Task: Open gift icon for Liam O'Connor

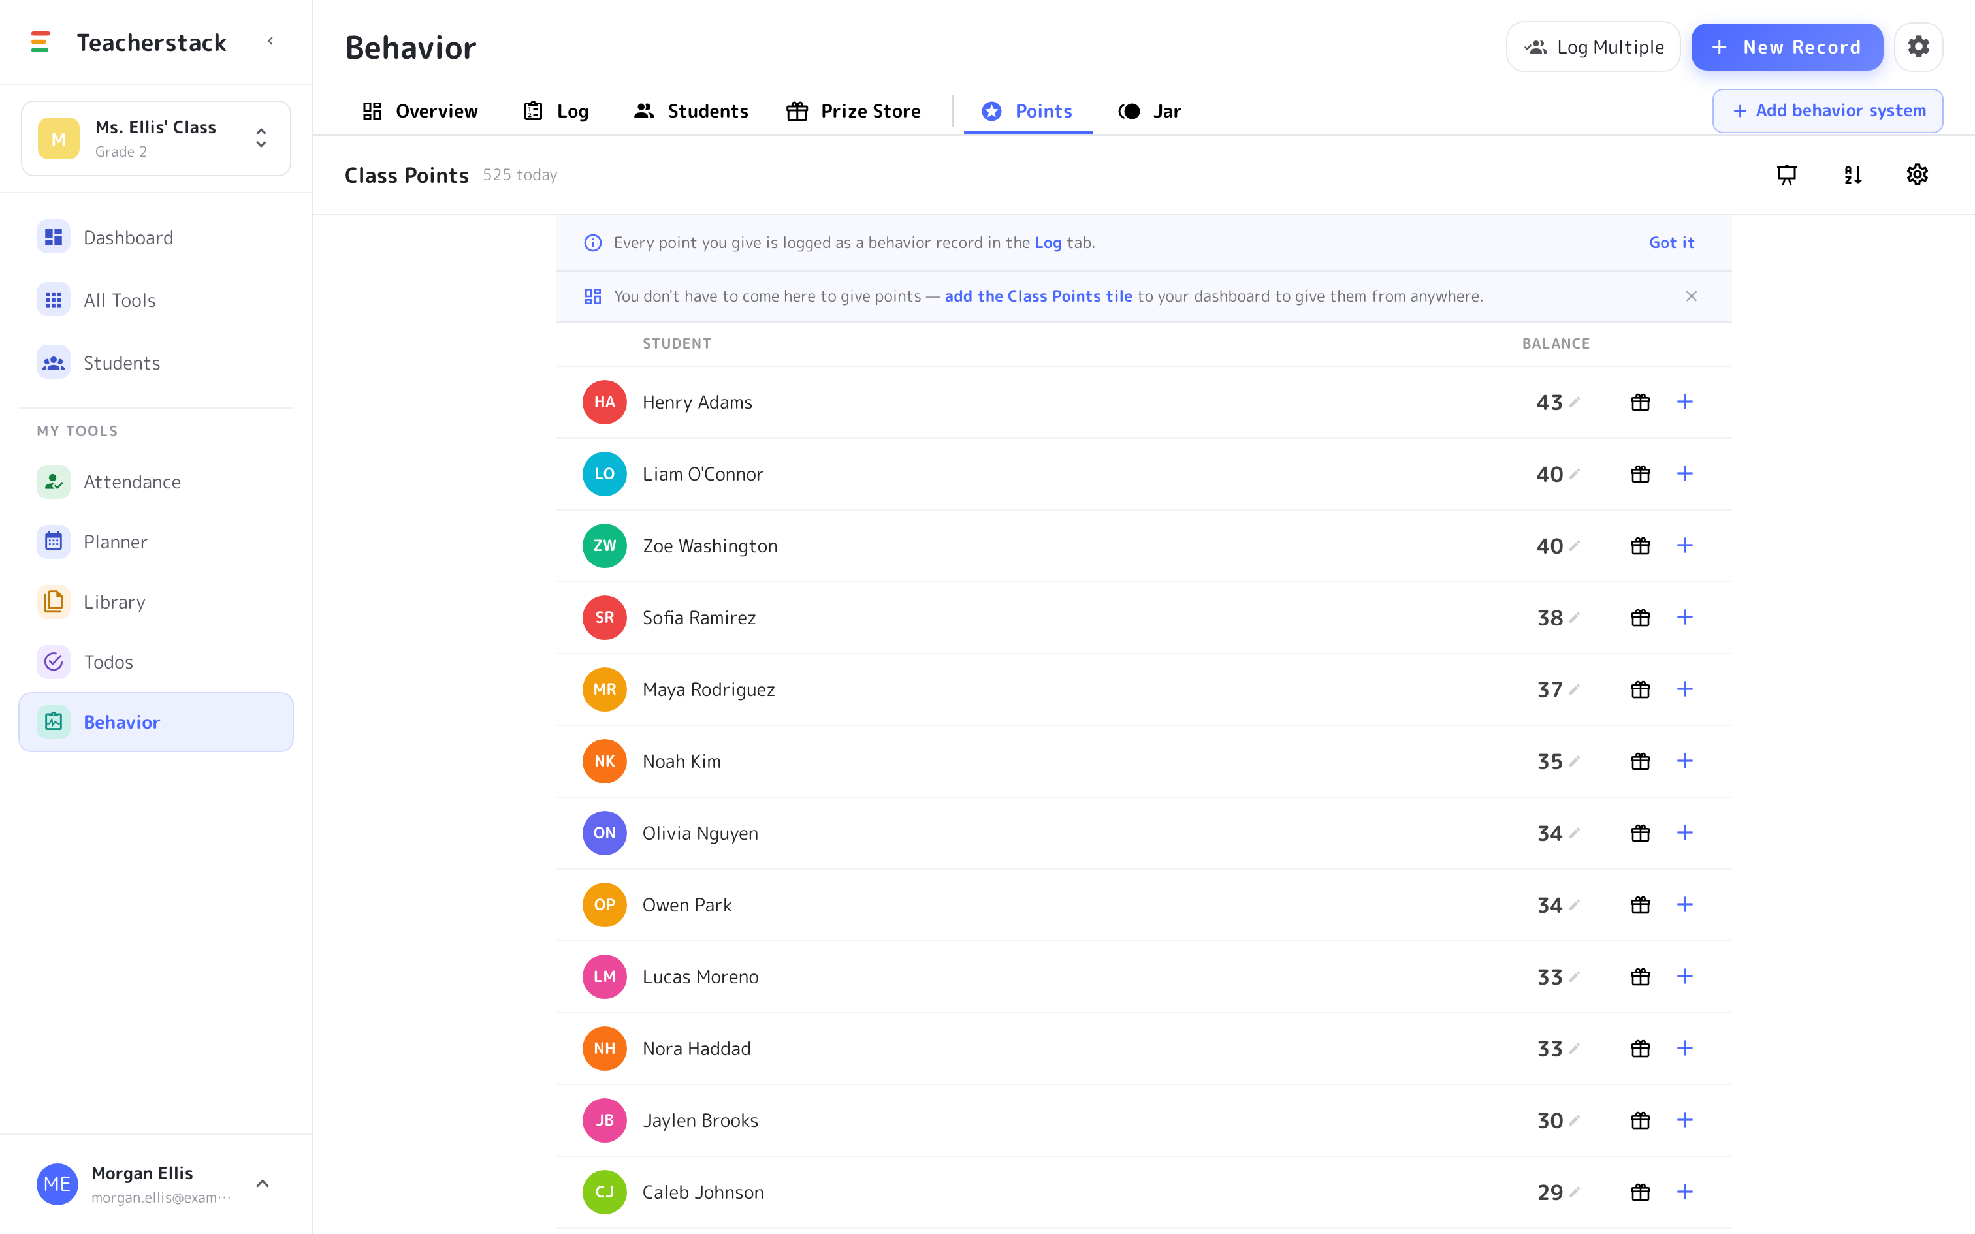Action: point(1641,474)
